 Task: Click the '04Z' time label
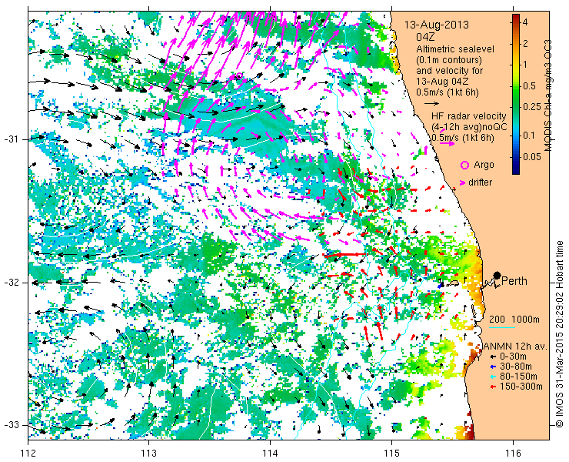tap(425, 37)
